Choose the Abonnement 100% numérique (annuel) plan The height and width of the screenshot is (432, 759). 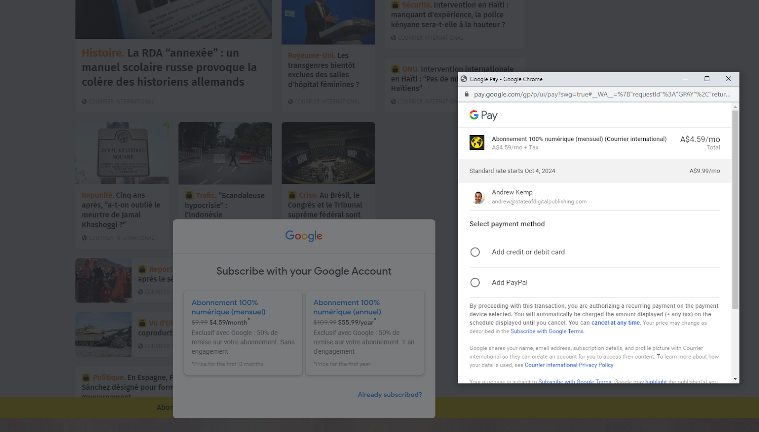[365, 333]
